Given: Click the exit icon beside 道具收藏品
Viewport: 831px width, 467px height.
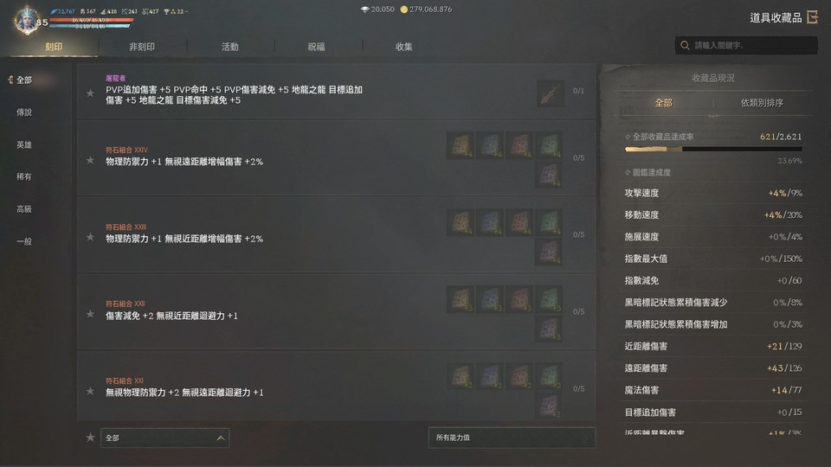Looking at the screenshot, I should (x=812, y=17).
